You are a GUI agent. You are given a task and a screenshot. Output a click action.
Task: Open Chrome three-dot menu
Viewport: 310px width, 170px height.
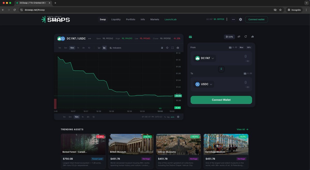click(306, 10)
